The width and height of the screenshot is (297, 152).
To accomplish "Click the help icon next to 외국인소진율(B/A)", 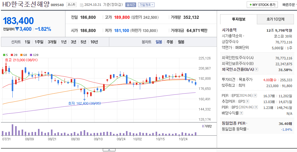I will click(257, 70).
